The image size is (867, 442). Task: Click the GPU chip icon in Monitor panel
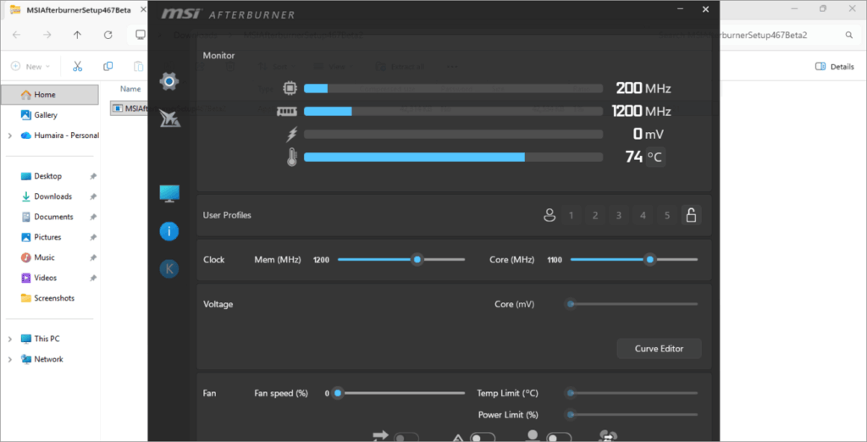click(x=290, y=88)
